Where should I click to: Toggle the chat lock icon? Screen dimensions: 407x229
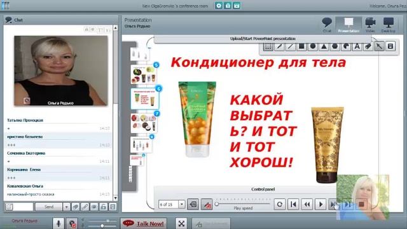point(103,207)
